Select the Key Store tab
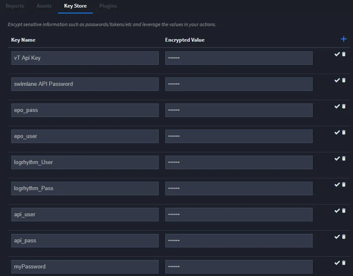 click(x=75, y=6)
